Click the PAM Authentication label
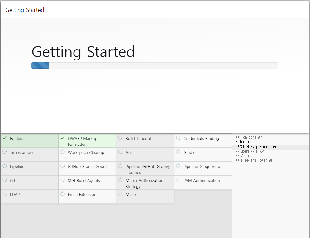310x238 pixels. (x=202, y=181)
